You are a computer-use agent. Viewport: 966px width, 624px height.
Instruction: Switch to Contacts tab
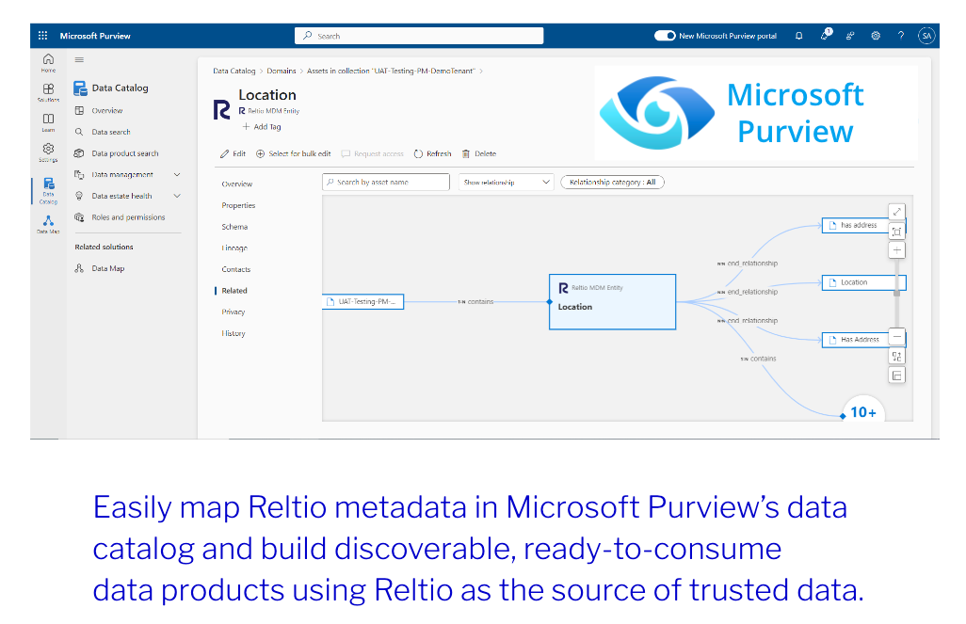[236, 269]
